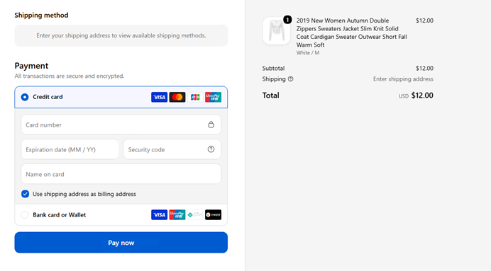
Task: Focus the Security code field
Action: pyautogui.click(x=172, y=149)
